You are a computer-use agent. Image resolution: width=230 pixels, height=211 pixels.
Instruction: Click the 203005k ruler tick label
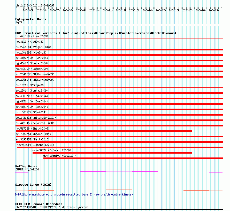pos(28,10)
